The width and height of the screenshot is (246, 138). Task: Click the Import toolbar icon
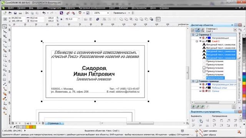pos(68,13)
